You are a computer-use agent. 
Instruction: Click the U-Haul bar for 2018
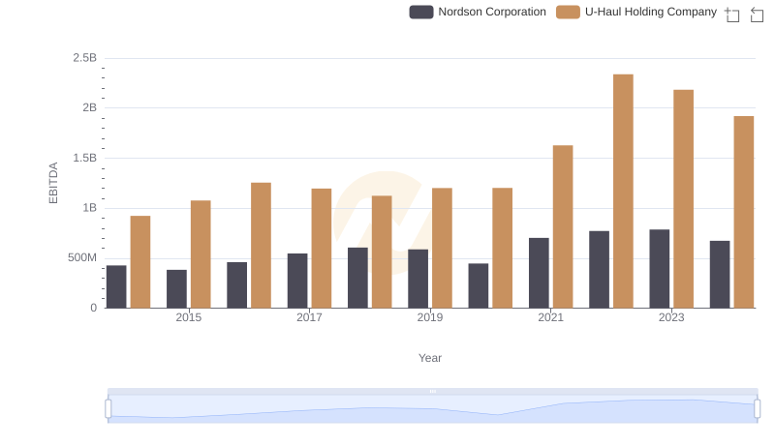[x=382, y=252]
